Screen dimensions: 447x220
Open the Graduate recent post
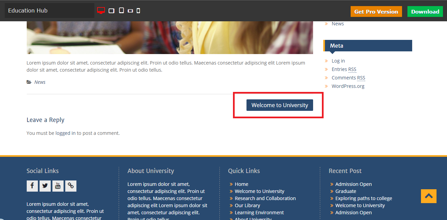pos(346,191)
